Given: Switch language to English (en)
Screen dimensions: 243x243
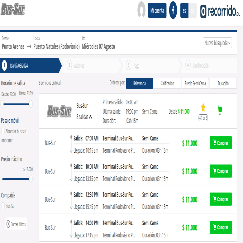Looking at the screenshot, I should (x=193, y=10).
